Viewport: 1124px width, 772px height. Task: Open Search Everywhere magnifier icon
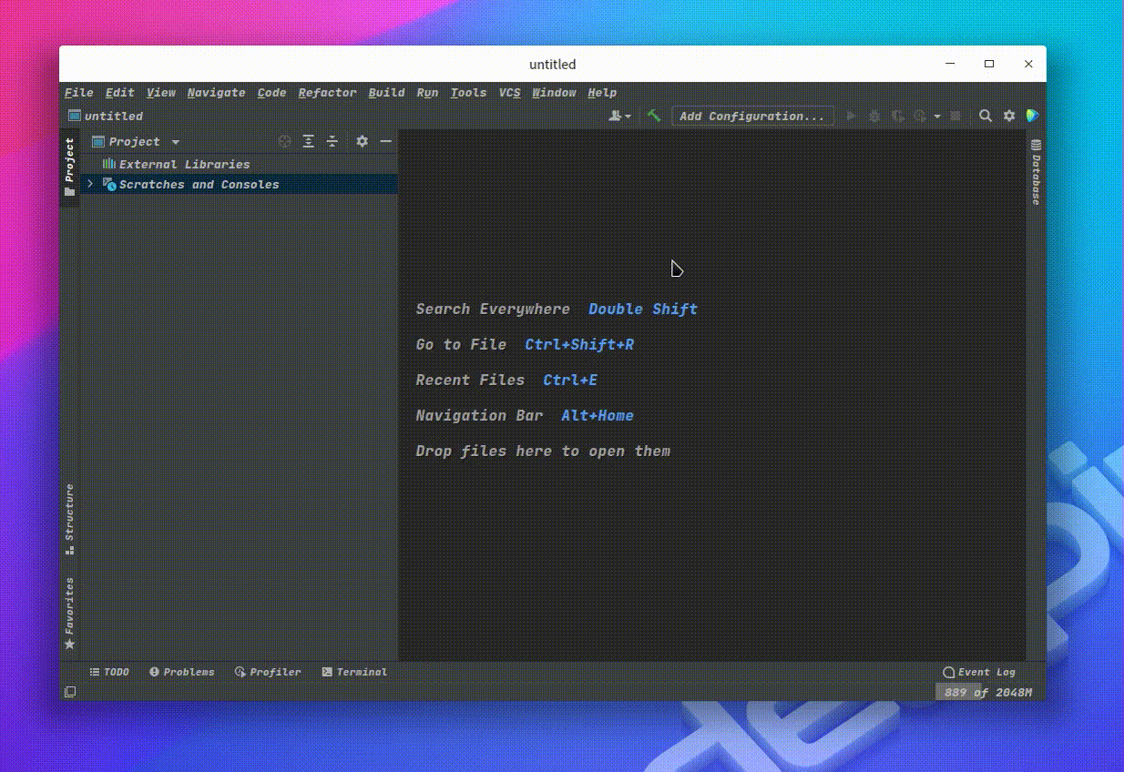tap(986, 116)
